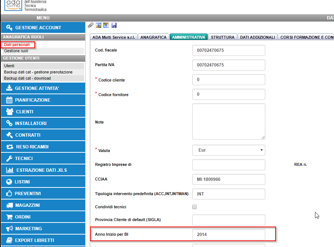
Task: Open the PIANIFICAZIONE menu label
Action: pyautogui.click(x=33, y=100)
